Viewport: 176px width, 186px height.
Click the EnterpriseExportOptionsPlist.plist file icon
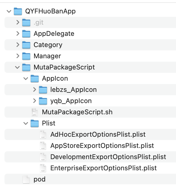point(43,168)
